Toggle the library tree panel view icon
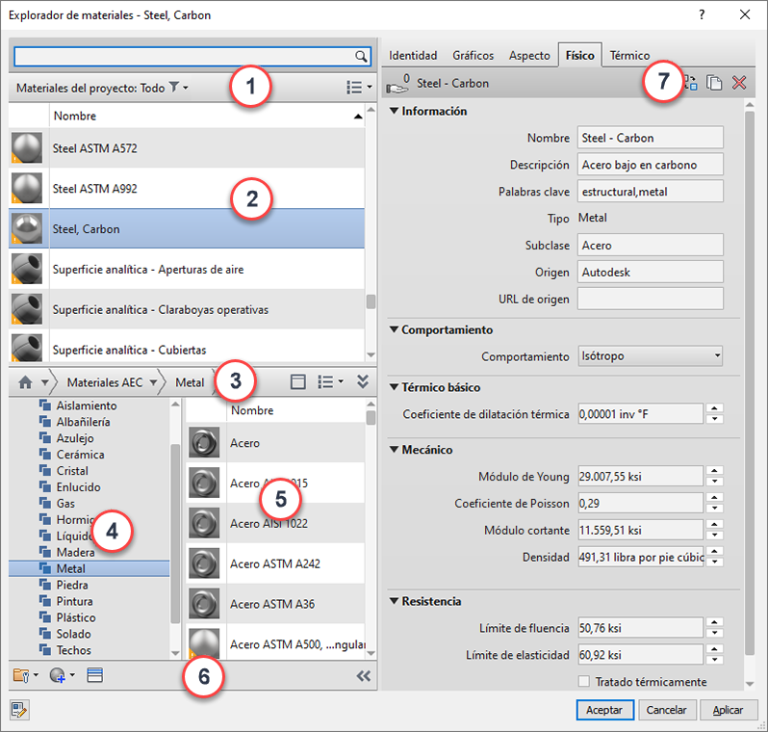 (297, 382)
